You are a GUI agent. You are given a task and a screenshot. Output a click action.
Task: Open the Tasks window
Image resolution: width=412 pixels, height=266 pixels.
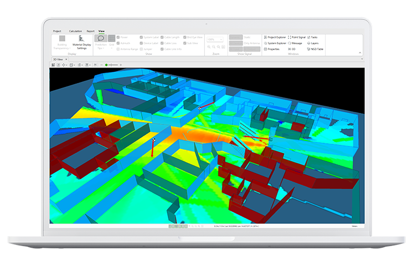coord(312,37)
